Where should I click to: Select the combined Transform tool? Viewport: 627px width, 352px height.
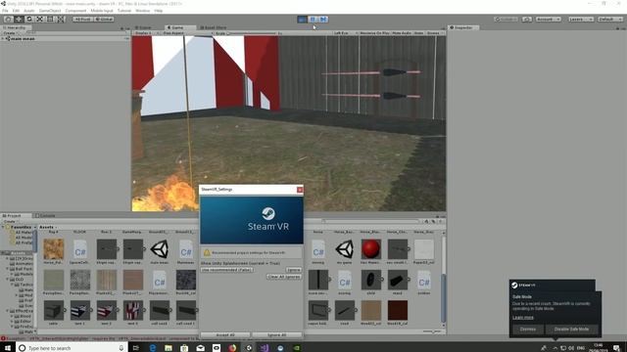point(61,19)
